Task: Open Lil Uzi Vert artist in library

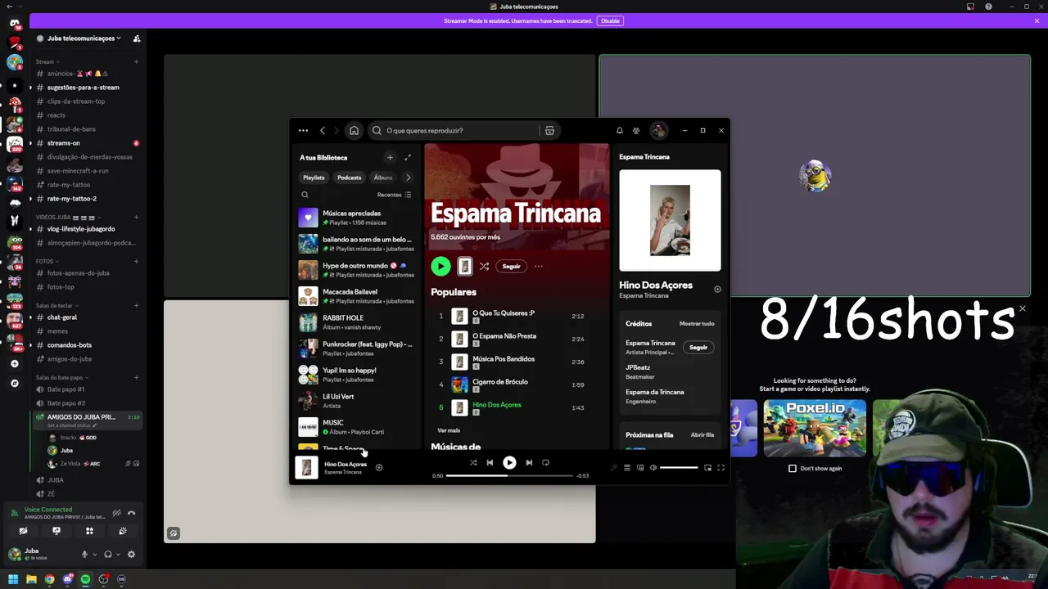Action: (357, 401)
